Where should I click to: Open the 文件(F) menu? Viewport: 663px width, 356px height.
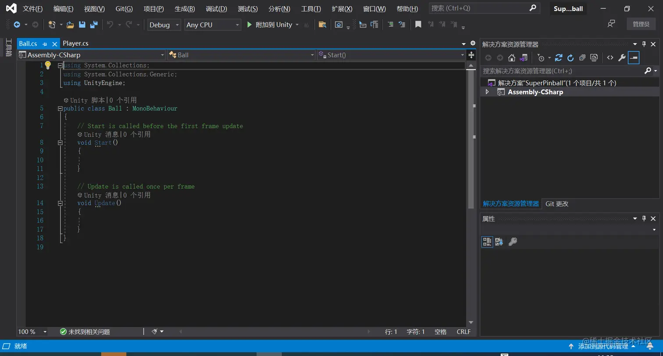point(32,9)
